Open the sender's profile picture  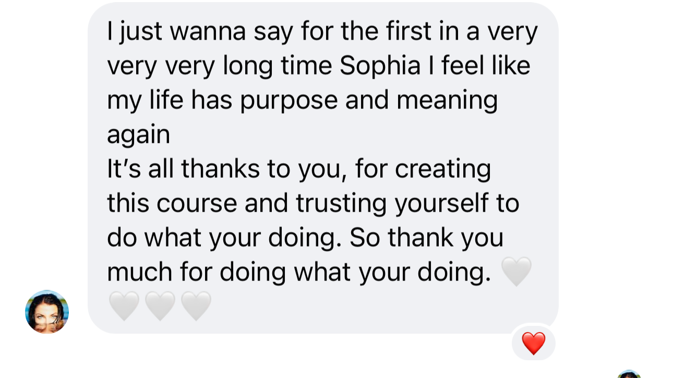click(x=47, y=312)
